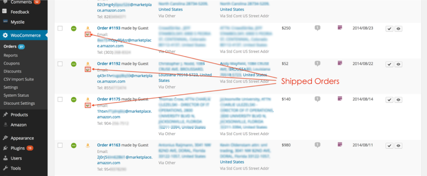Tick the checkbox beside order #1192
The image size is (427, 176).
point(60,64)
